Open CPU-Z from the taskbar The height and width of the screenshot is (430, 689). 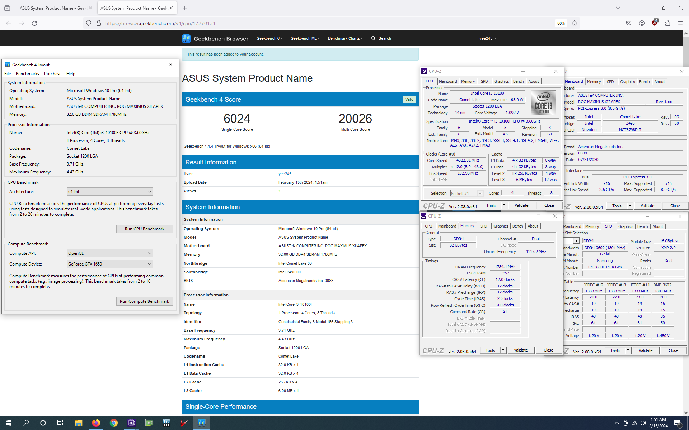[x=131, y=423]
